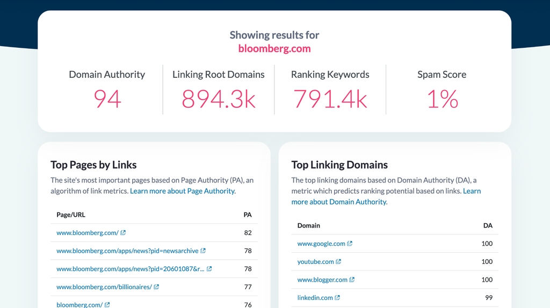
Task: Open external link icon next to billionaires URL
Action: point(156,287)
